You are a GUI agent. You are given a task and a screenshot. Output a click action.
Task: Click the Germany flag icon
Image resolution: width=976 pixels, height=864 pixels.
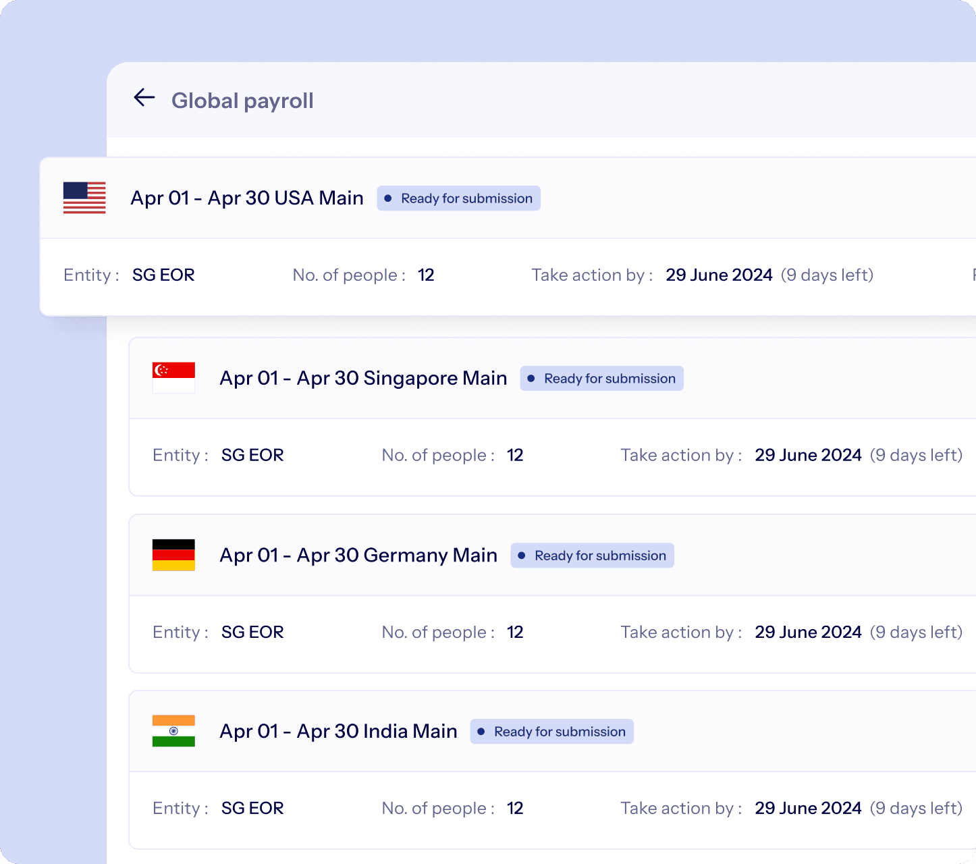pos(173,555)
